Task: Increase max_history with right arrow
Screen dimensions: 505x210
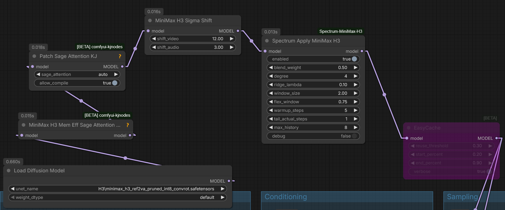Action: [x=356, y=127]
